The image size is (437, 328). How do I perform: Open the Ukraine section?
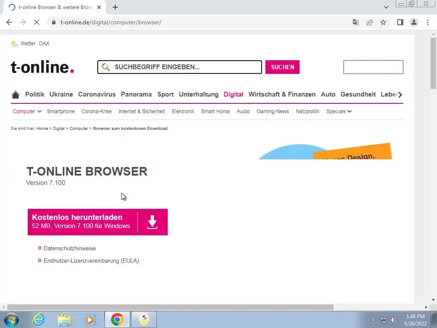(61, 94)
